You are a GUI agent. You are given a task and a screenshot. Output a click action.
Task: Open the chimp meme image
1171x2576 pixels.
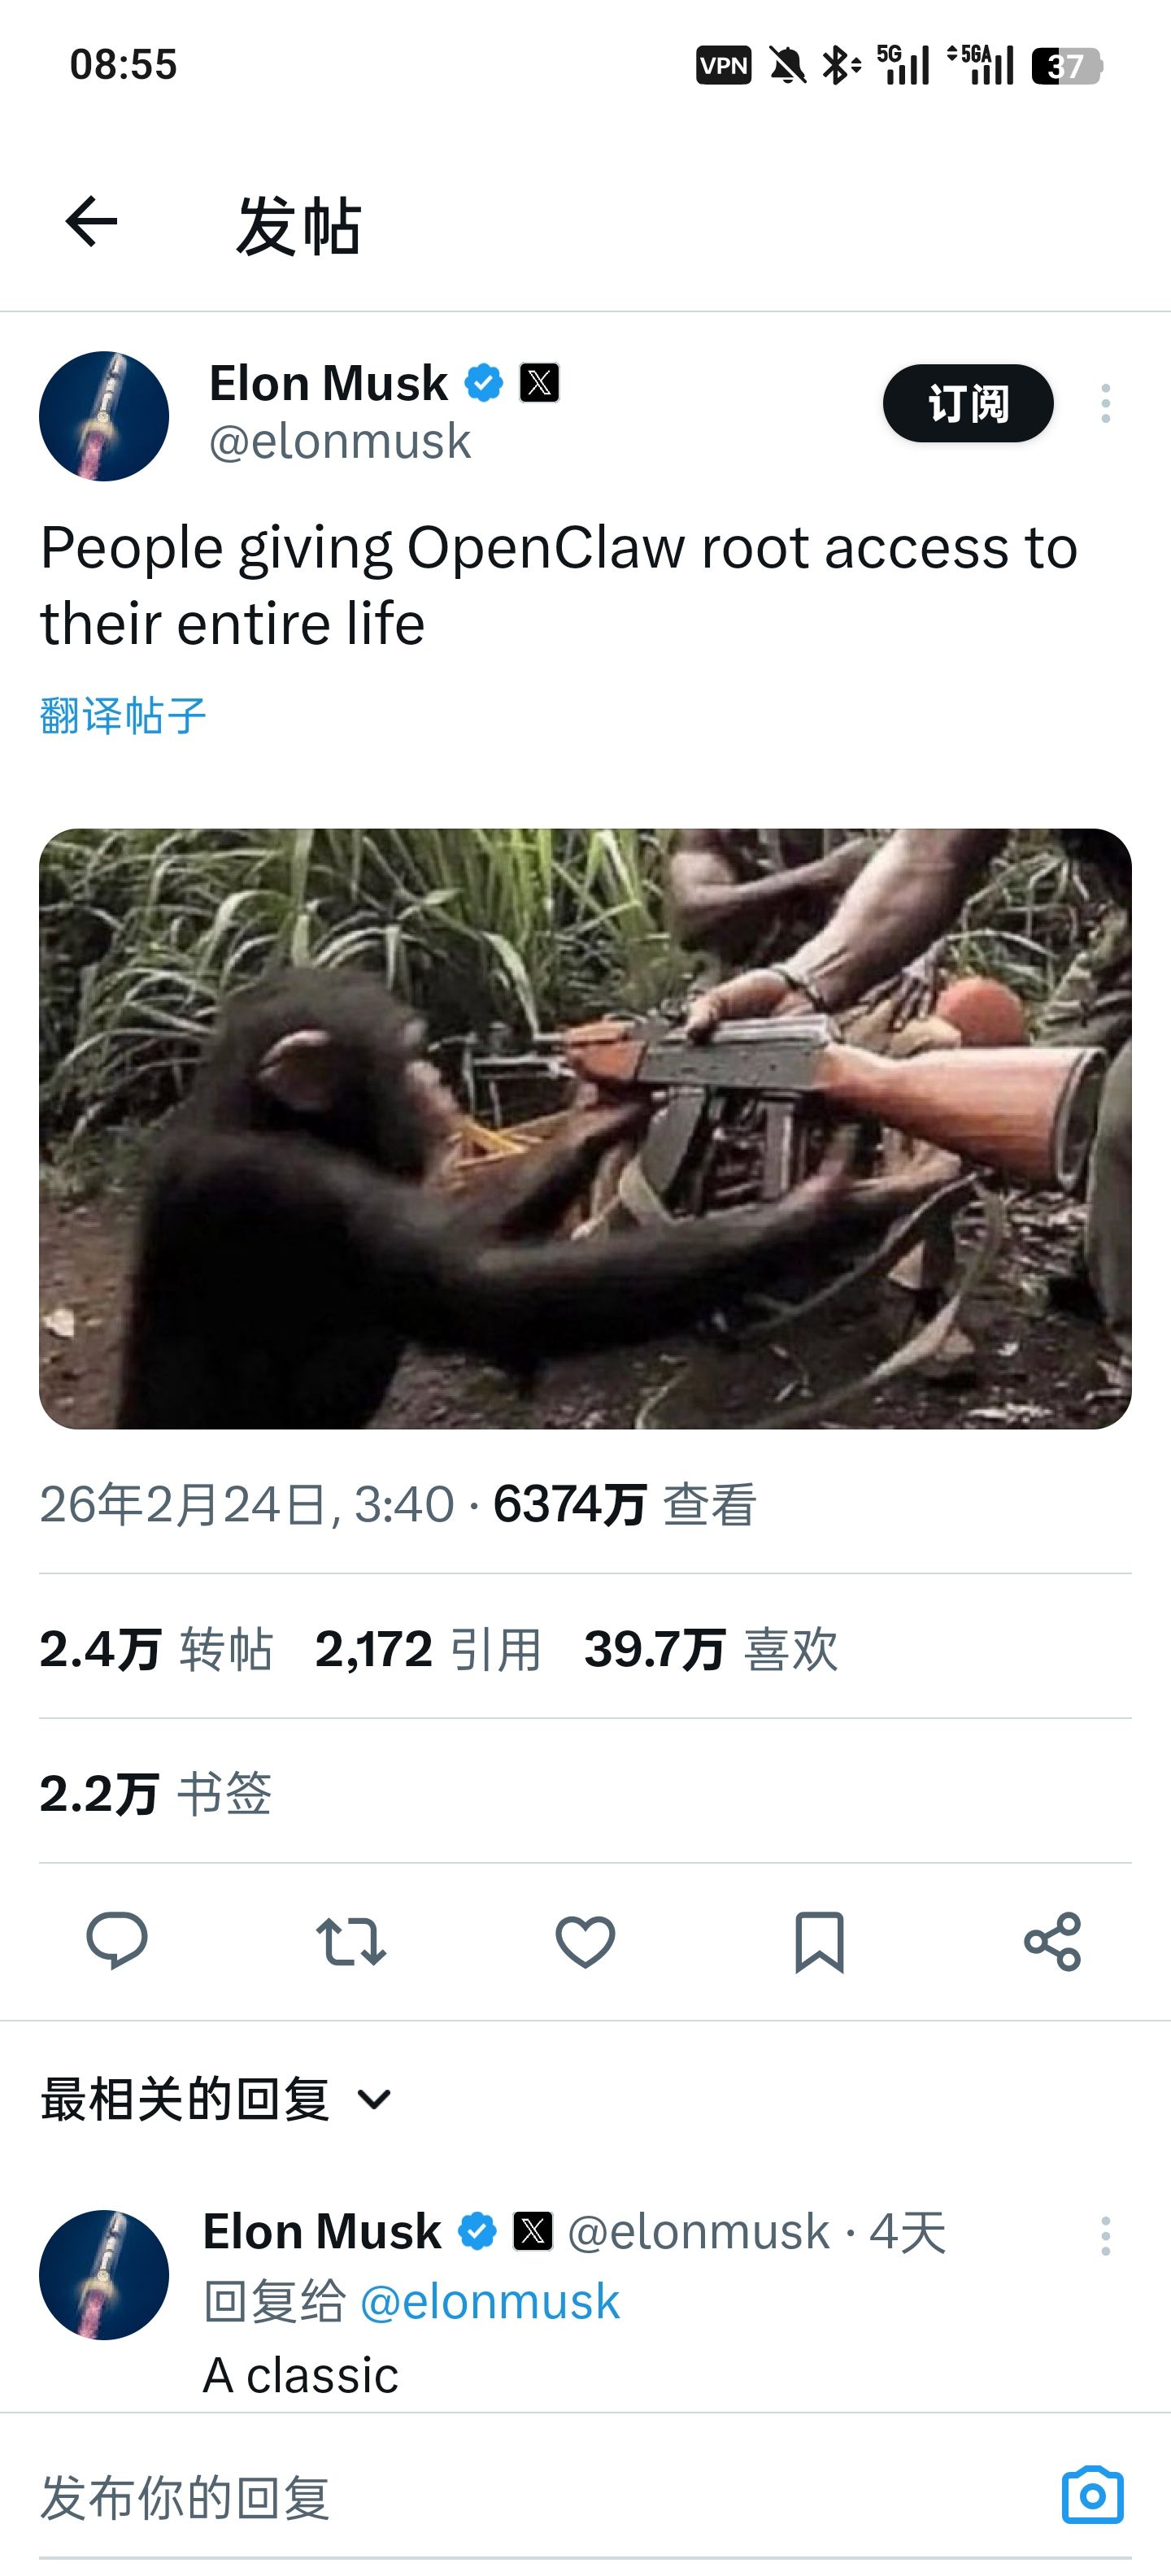coord(585,1128)
